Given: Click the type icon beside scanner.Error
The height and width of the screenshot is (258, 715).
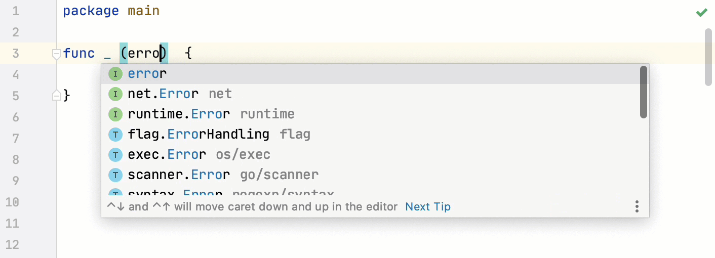Looking at the screenshot, I should pos(115,175).
